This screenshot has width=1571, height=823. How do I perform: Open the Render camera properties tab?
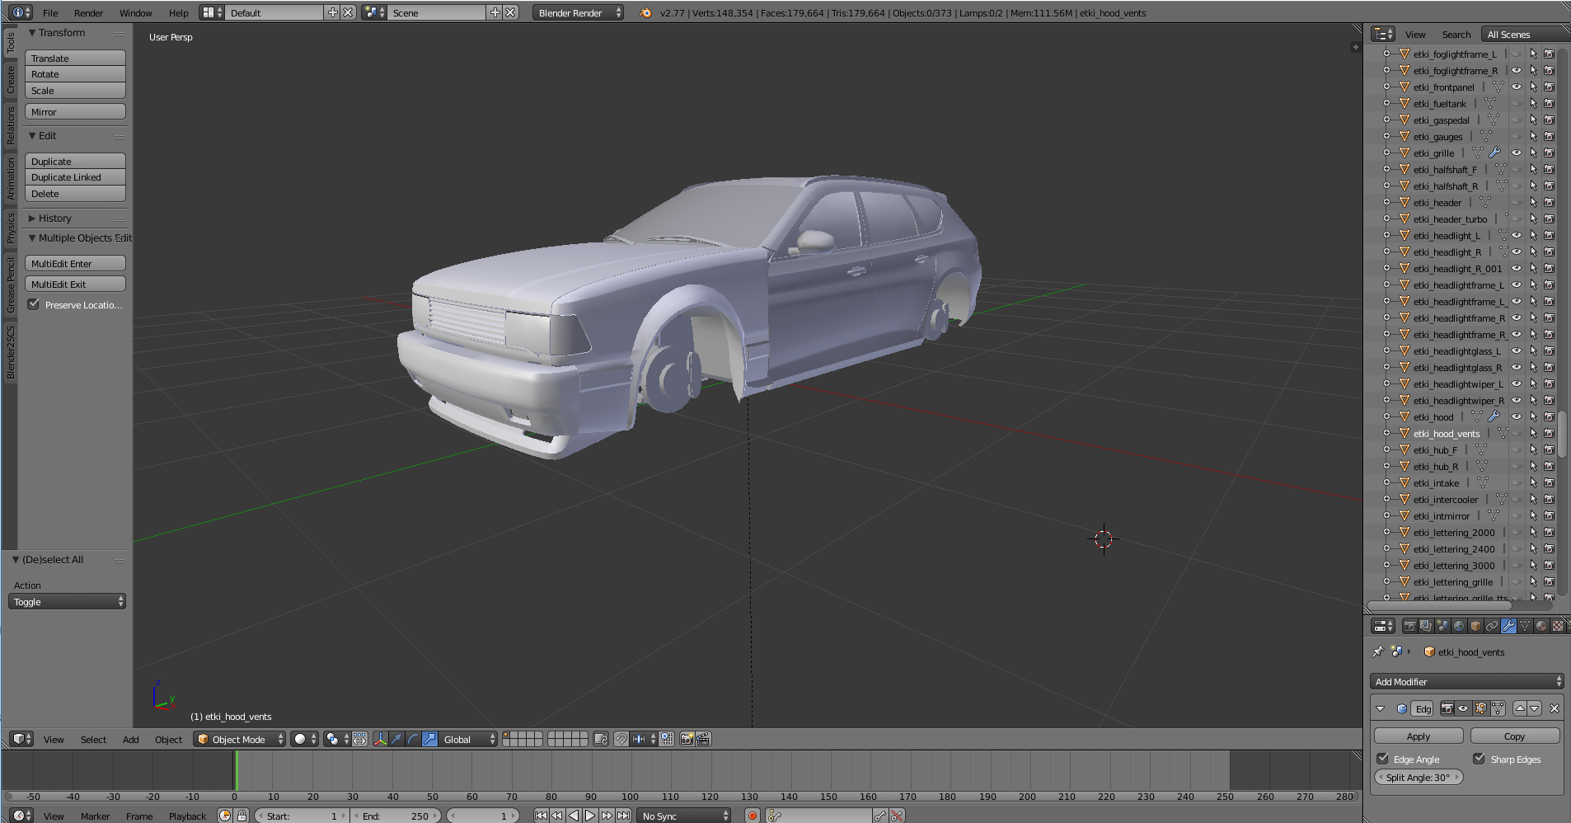(1409, 626)
